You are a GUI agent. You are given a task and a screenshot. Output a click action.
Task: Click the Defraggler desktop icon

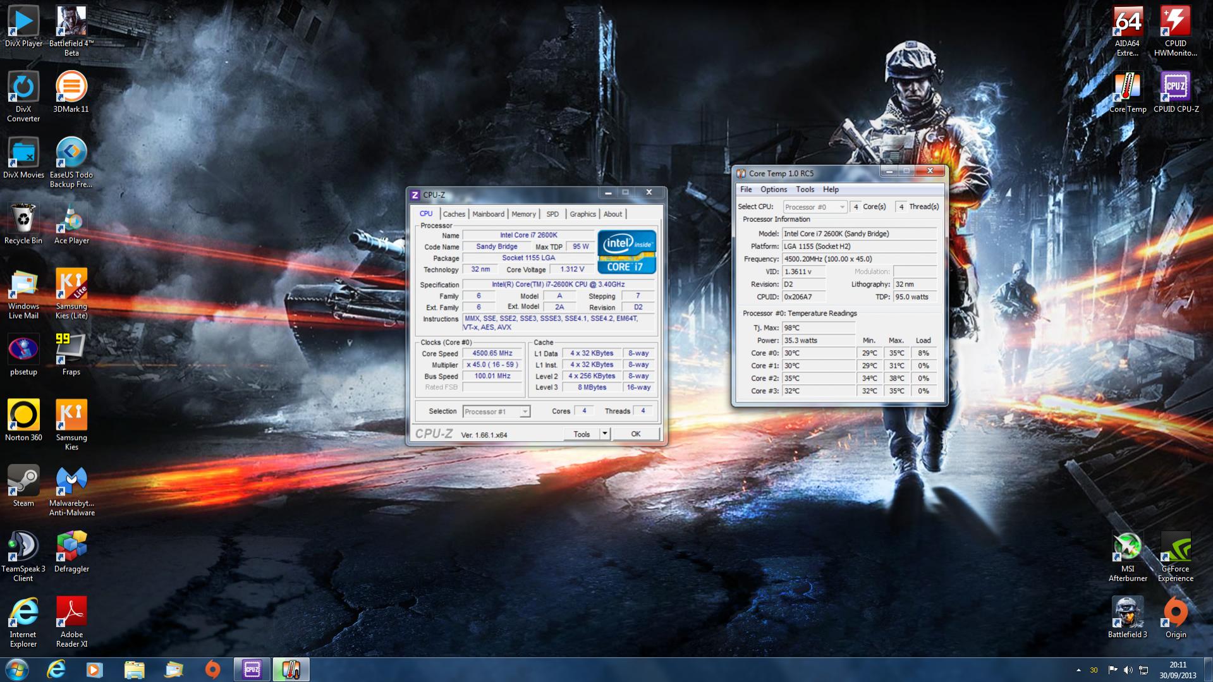71,552
